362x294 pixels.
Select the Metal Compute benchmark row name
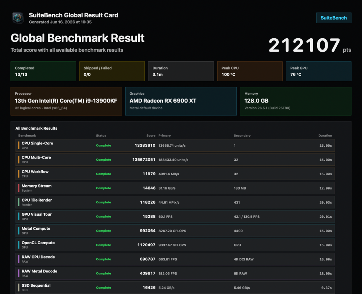point(36,229)
